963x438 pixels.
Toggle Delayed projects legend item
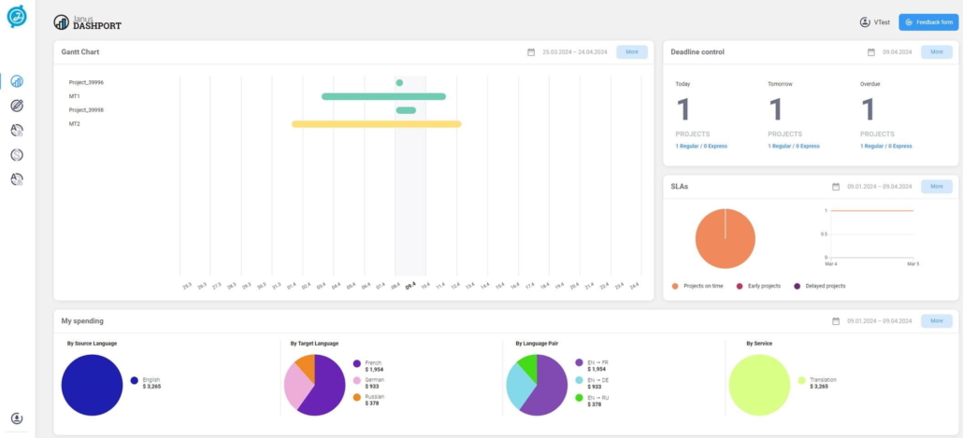[798, 286]
